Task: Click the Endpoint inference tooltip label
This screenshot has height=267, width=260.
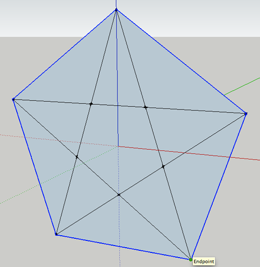Action: [204, 261]
